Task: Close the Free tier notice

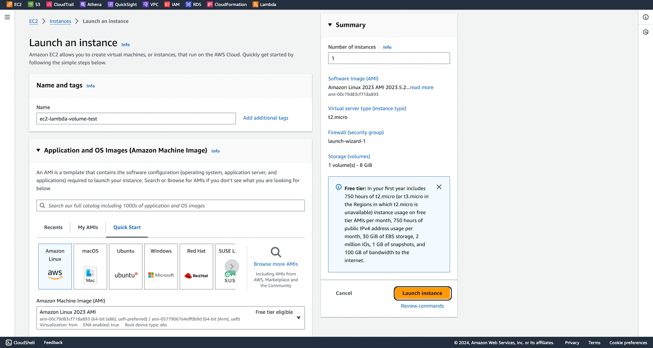Action: [x=439, y=187]
